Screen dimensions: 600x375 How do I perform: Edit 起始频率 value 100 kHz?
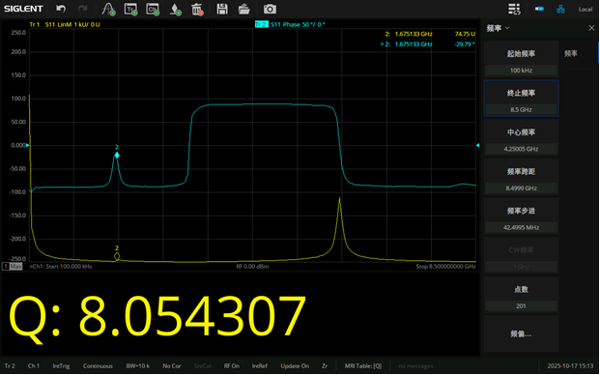pyautogui.click(x=521, y=71)
